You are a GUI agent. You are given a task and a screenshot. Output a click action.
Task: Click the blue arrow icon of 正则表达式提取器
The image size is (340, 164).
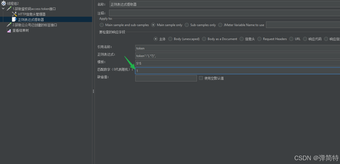click(x=14, y=19)
